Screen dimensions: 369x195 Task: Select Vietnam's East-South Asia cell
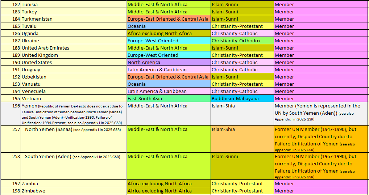coord(169,98)
